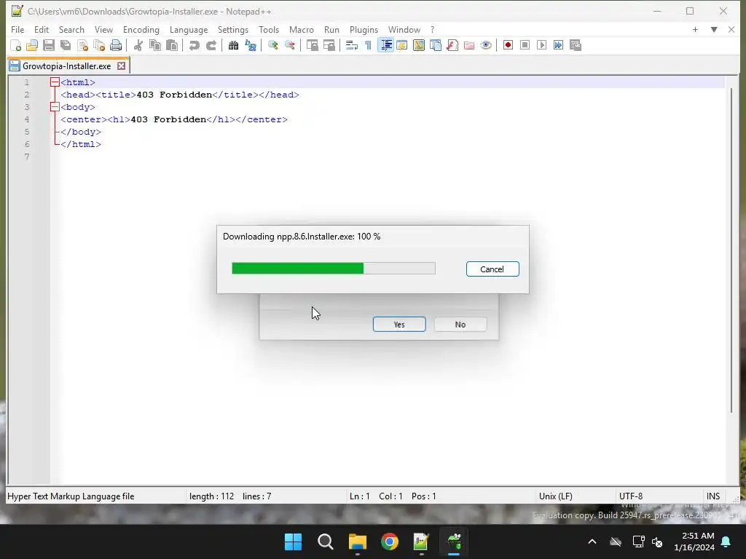Click Run Macro Multiple Times icon

559,45
